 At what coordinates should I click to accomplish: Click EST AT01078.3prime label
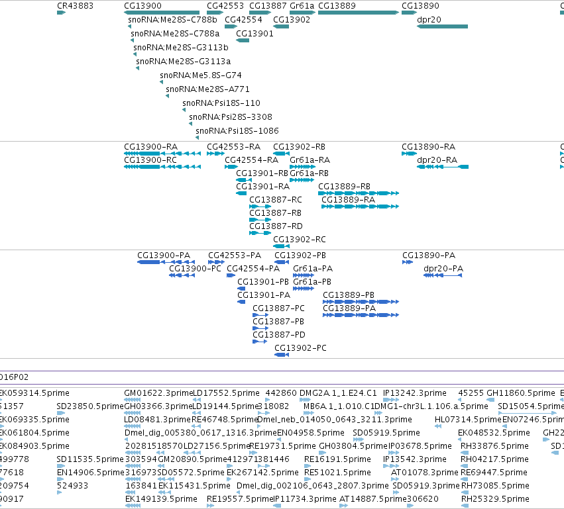pos(424,473)
